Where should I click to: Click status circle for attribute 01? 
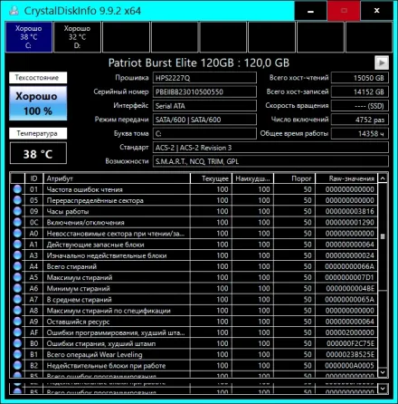[17, 189]
